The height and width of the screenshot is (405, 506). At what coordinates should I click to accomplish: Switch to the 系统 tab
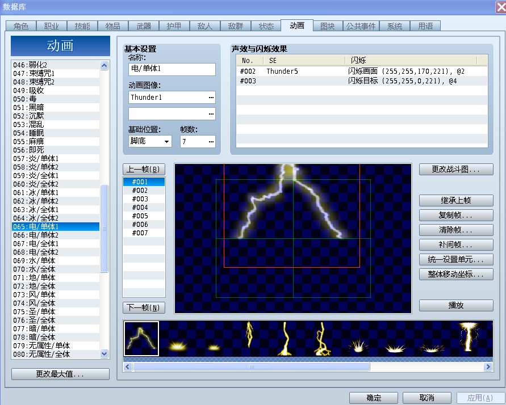click(x=395, y=26)
